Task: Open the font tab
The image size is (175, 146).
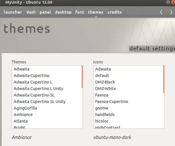Action: 80,12
